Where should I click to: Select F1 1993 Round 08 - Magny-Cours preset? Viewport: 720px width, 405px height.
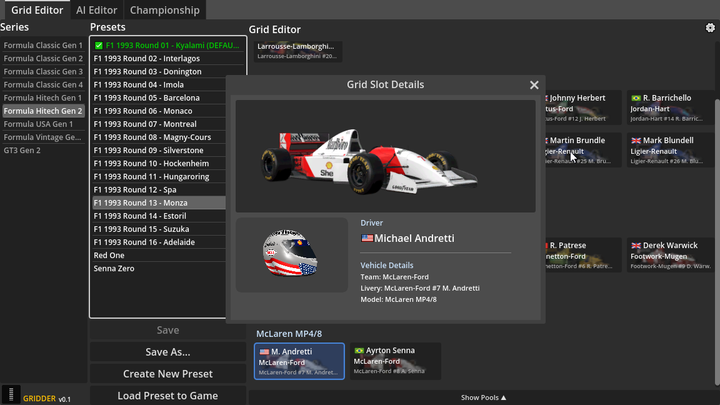(159, 137)
